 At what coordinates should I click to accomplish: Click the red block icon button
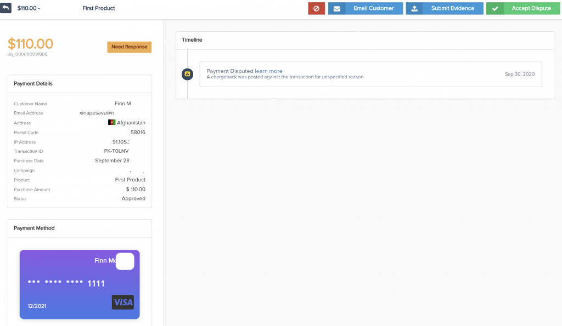pos(316,8)
